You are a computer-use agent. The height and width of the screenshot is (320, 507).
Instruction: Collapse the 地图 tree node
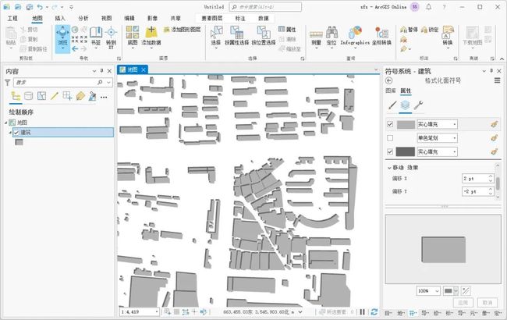pos(5,123)
